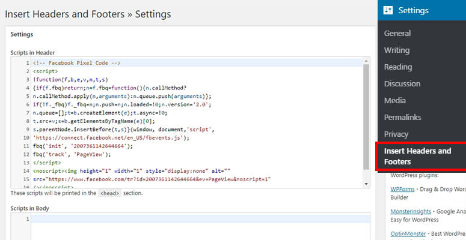466x240 pixels.
Task: Follow the MonsterInsights plugin link
Action: (x=411, y=212)
